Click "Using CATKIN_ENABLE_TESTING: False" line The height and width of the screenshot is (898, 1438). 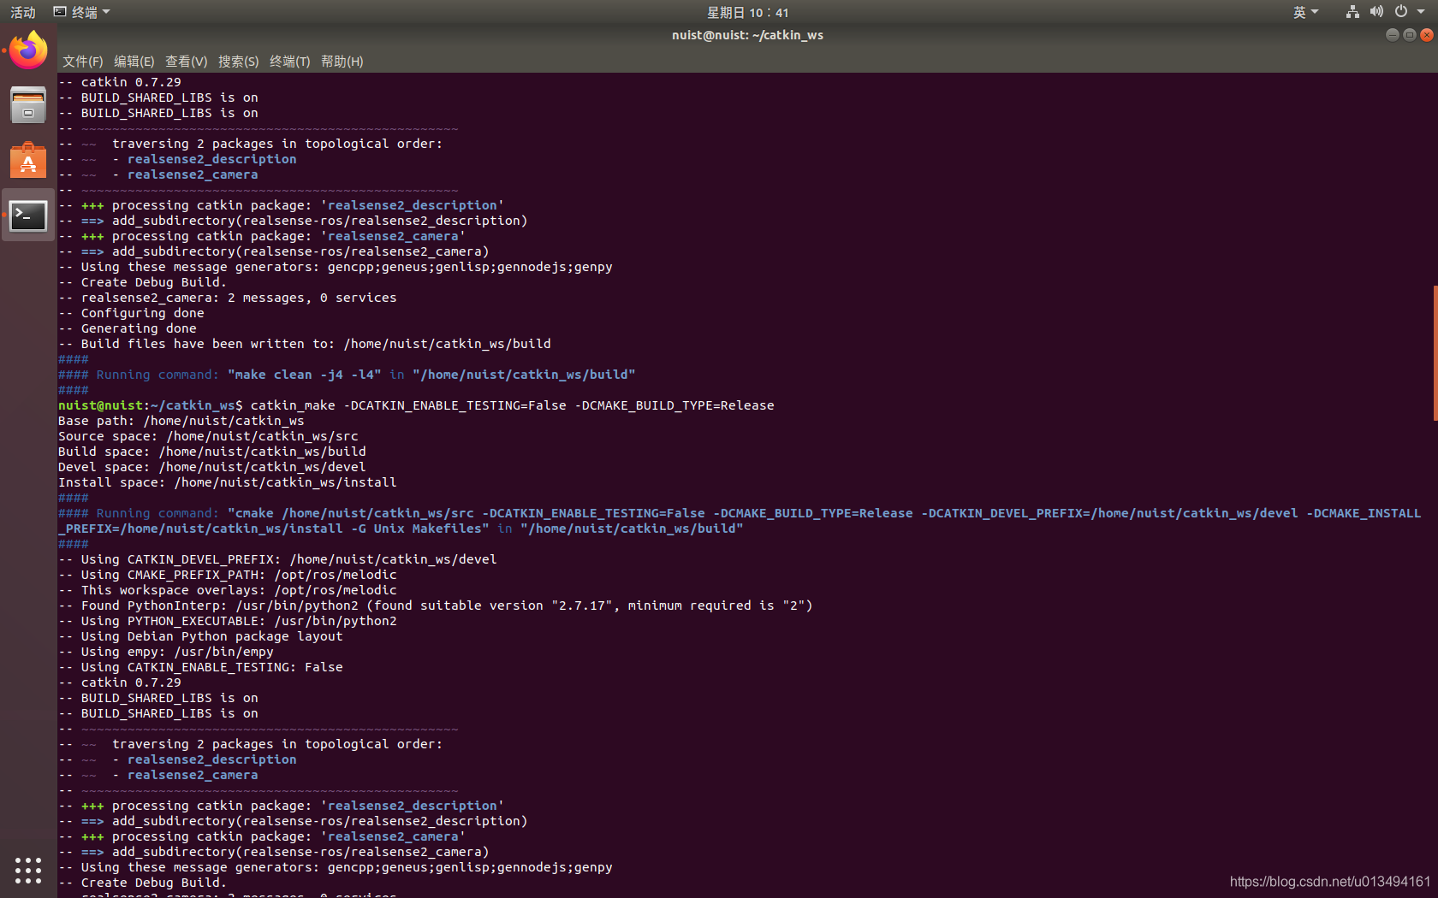(200, 667)
